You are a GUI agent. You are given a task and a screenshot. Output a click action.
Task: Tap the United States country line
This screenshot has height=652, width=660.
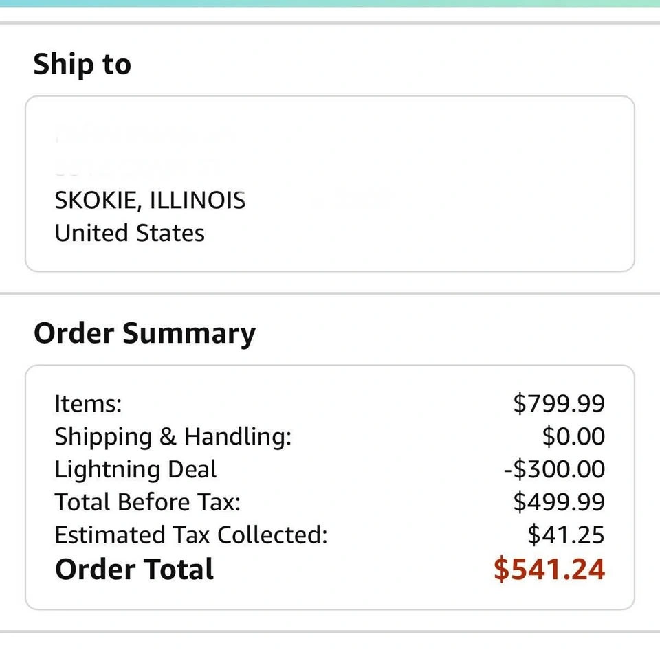129,234
